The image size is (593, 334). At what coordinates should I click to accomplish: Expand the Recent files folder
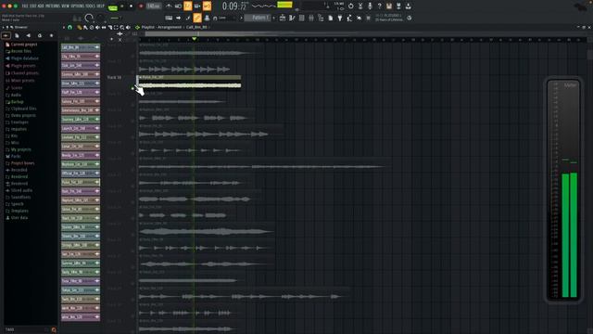click(x=20, y=51)
